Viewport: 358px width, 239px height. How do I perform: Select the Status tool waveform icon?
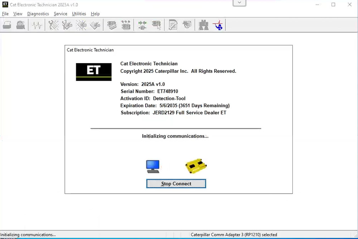click(x=37, y=25)
